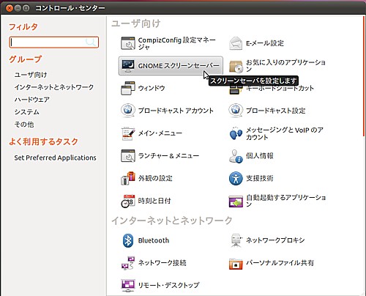Close the コントロール・センター window
The width and height of the screenshot is (366, 296).
click(10, 8)
